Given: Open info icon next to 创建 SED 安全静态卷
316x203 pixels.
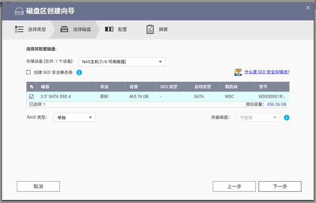Looking at the screenshot, I should point(79,72).
